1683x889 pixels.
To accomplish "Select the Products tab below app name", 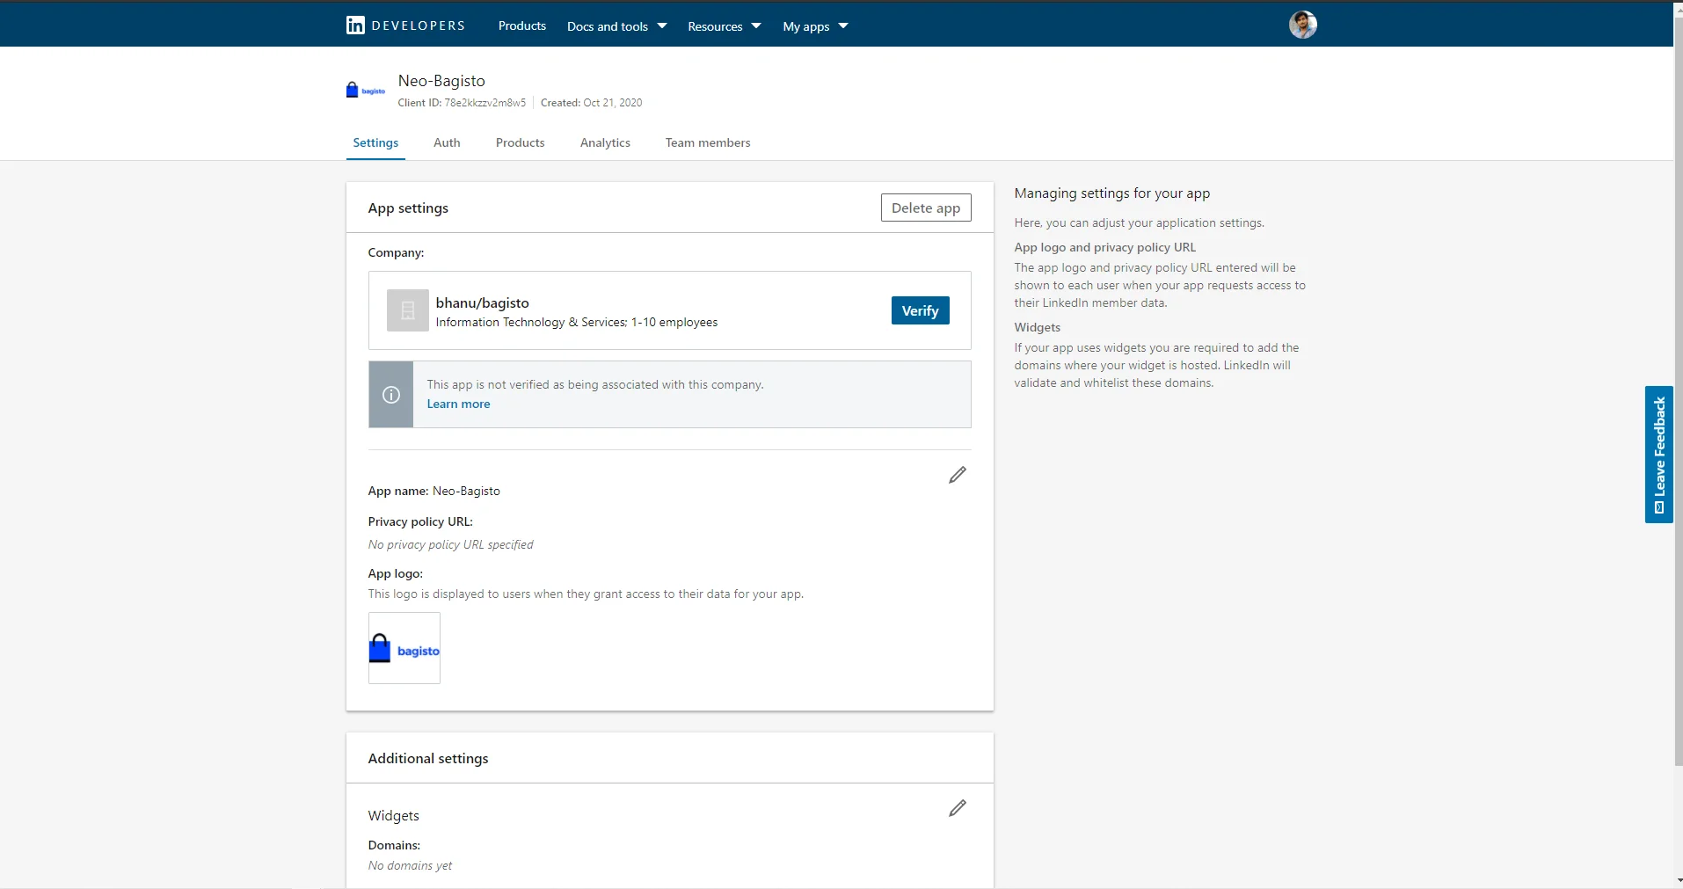I will tap(520, 142).
